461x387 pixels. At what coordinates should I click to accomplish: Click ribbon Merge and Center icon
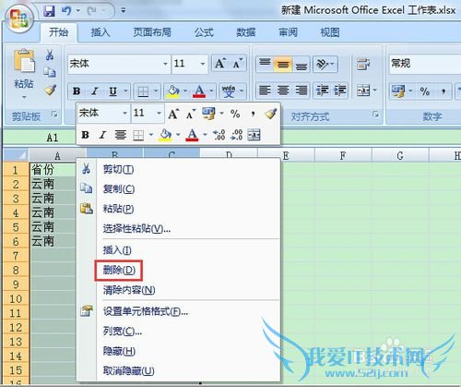(363, 91)
